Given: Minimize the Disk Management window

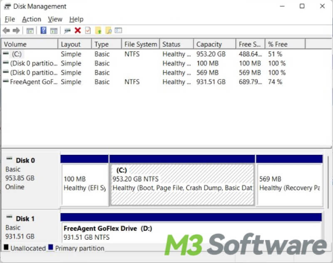Looking at the screenshot, I should coord(282,6).
